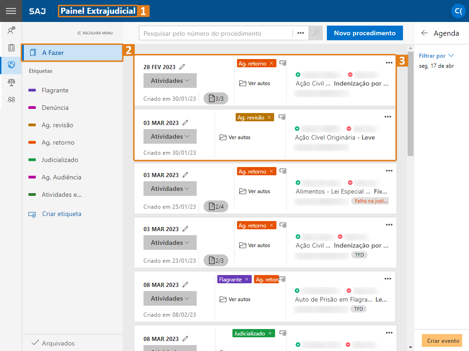Remove the Ag. revisão label
The image size is (469, 351).
[x=269, y=117]
